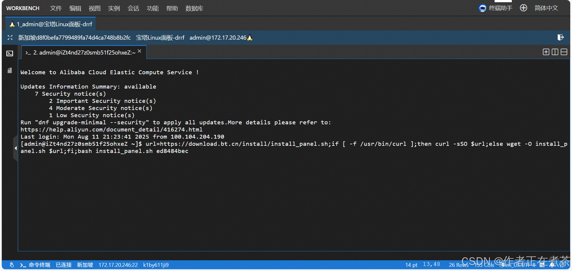Click the exit session icon at right
572x271 pixels.
[560, 37]
